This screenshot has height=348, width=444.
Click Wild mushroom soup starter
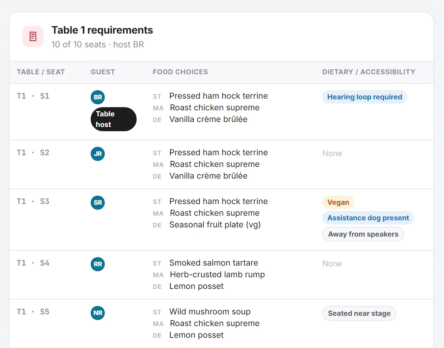[x=210, y=312]
